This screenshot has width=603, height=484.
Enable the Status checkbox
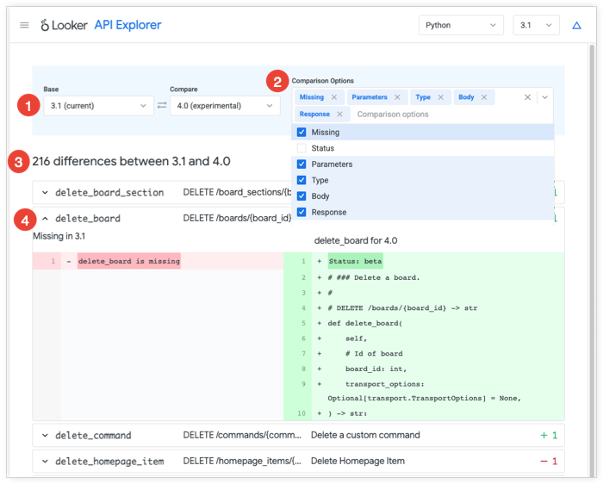click(301, 148)
